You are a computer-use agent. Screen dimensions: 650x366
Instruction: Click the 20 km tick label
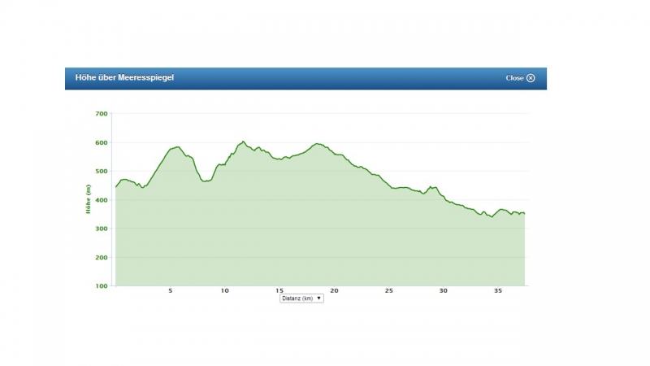[x=334, y=291]
